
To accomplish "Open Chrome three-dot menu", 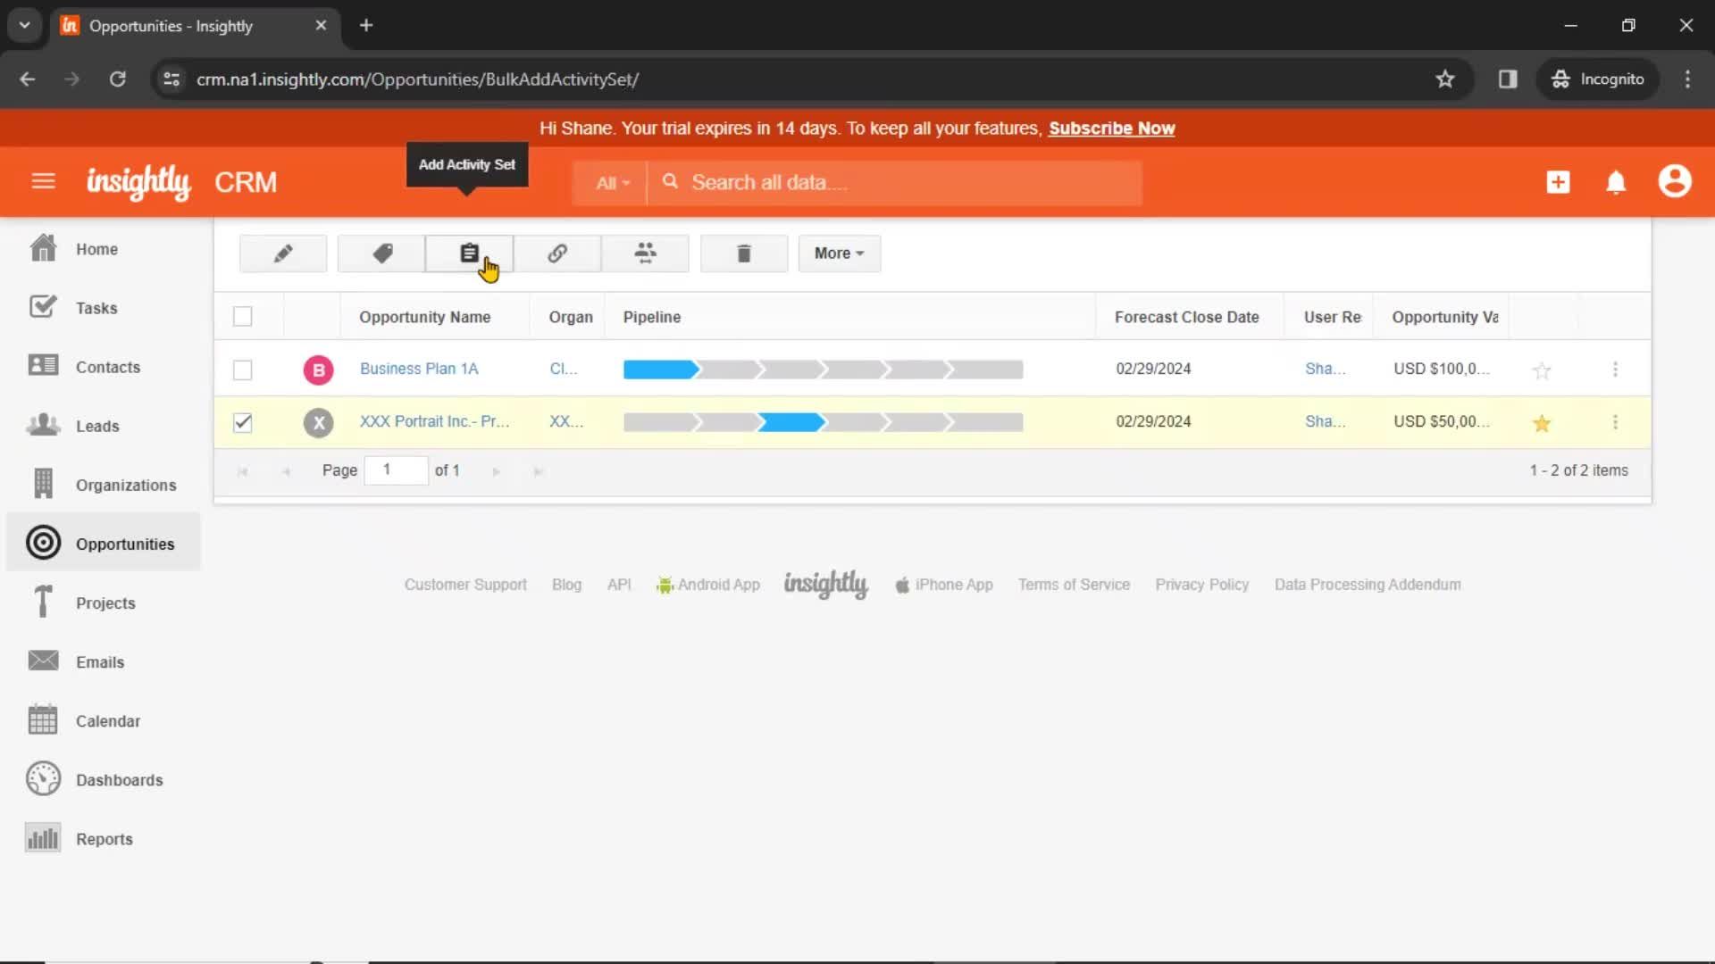I will pos(1687,79).
